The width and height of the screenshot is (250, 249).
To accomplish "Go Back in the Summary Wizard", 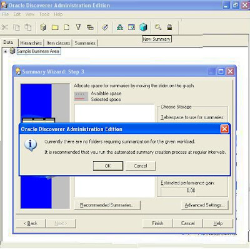I will pos(31,223).
